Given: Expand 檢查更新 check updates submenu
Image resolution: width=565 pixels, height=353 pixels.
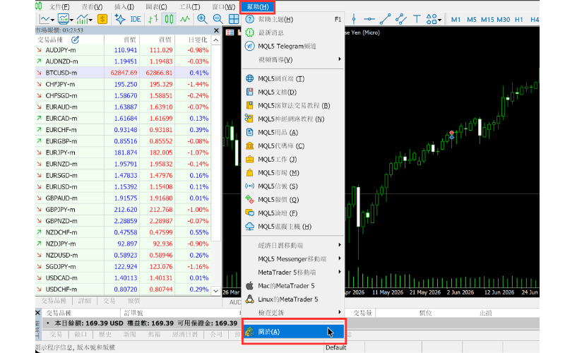Looking at the screenshot, I should click(x=292, y=313).
